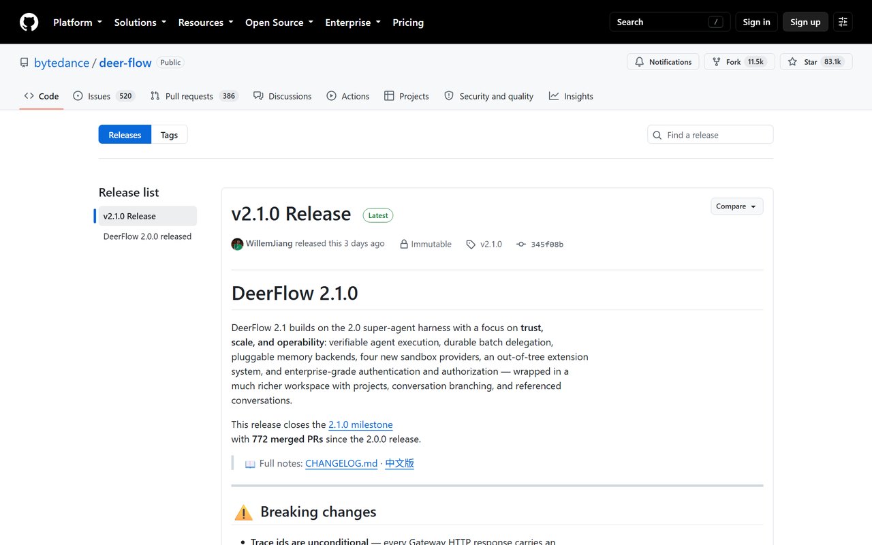
Task: Click the Sign in button
Action: click(756, 22)
